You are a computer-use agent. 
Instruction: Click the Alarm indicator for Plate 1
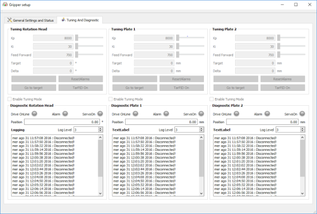[x=167, y=114]
